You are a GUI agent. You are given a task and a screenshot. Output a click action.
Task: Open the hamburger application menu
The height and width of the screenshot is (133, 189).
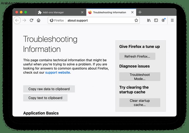coord(172,20)
